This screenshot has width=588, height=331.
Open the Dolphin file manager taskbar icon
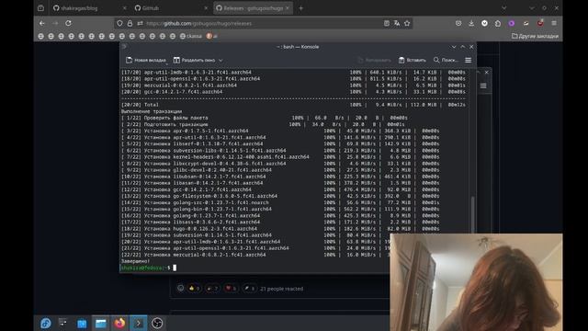(100, 323)
